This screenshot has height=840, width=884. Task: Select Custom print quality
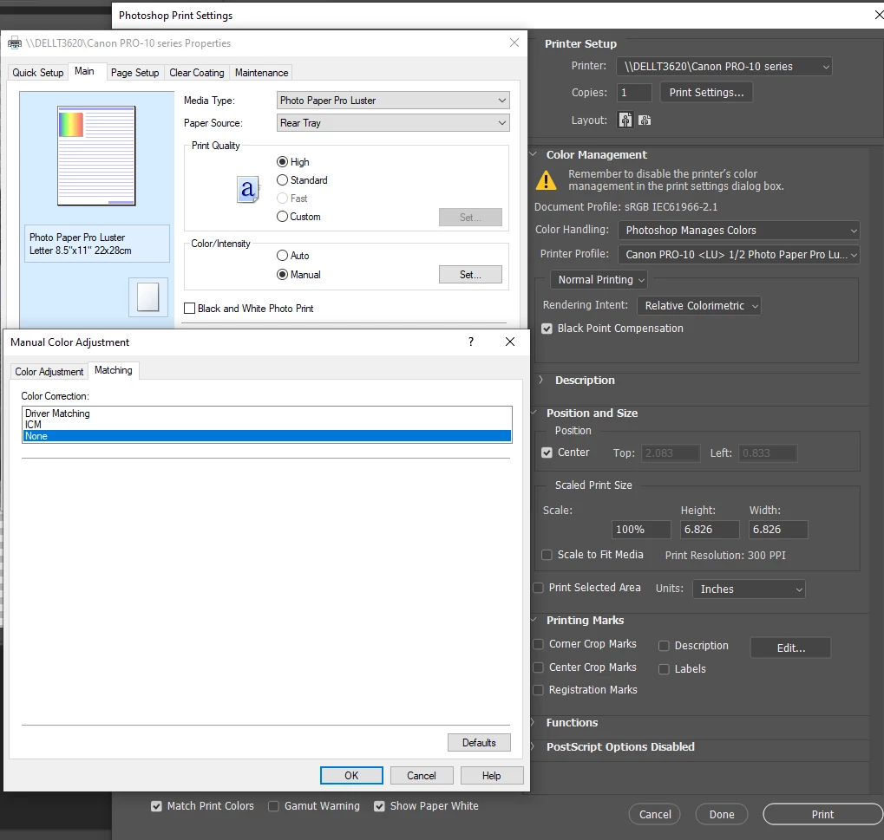(283, 217)
